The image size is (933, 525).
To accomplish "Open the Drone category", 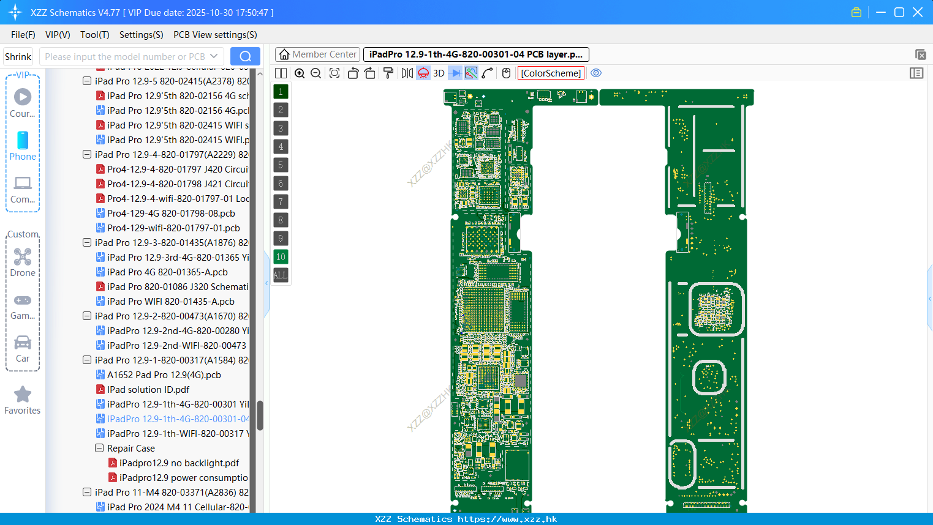I will click(x=23, y=263).
